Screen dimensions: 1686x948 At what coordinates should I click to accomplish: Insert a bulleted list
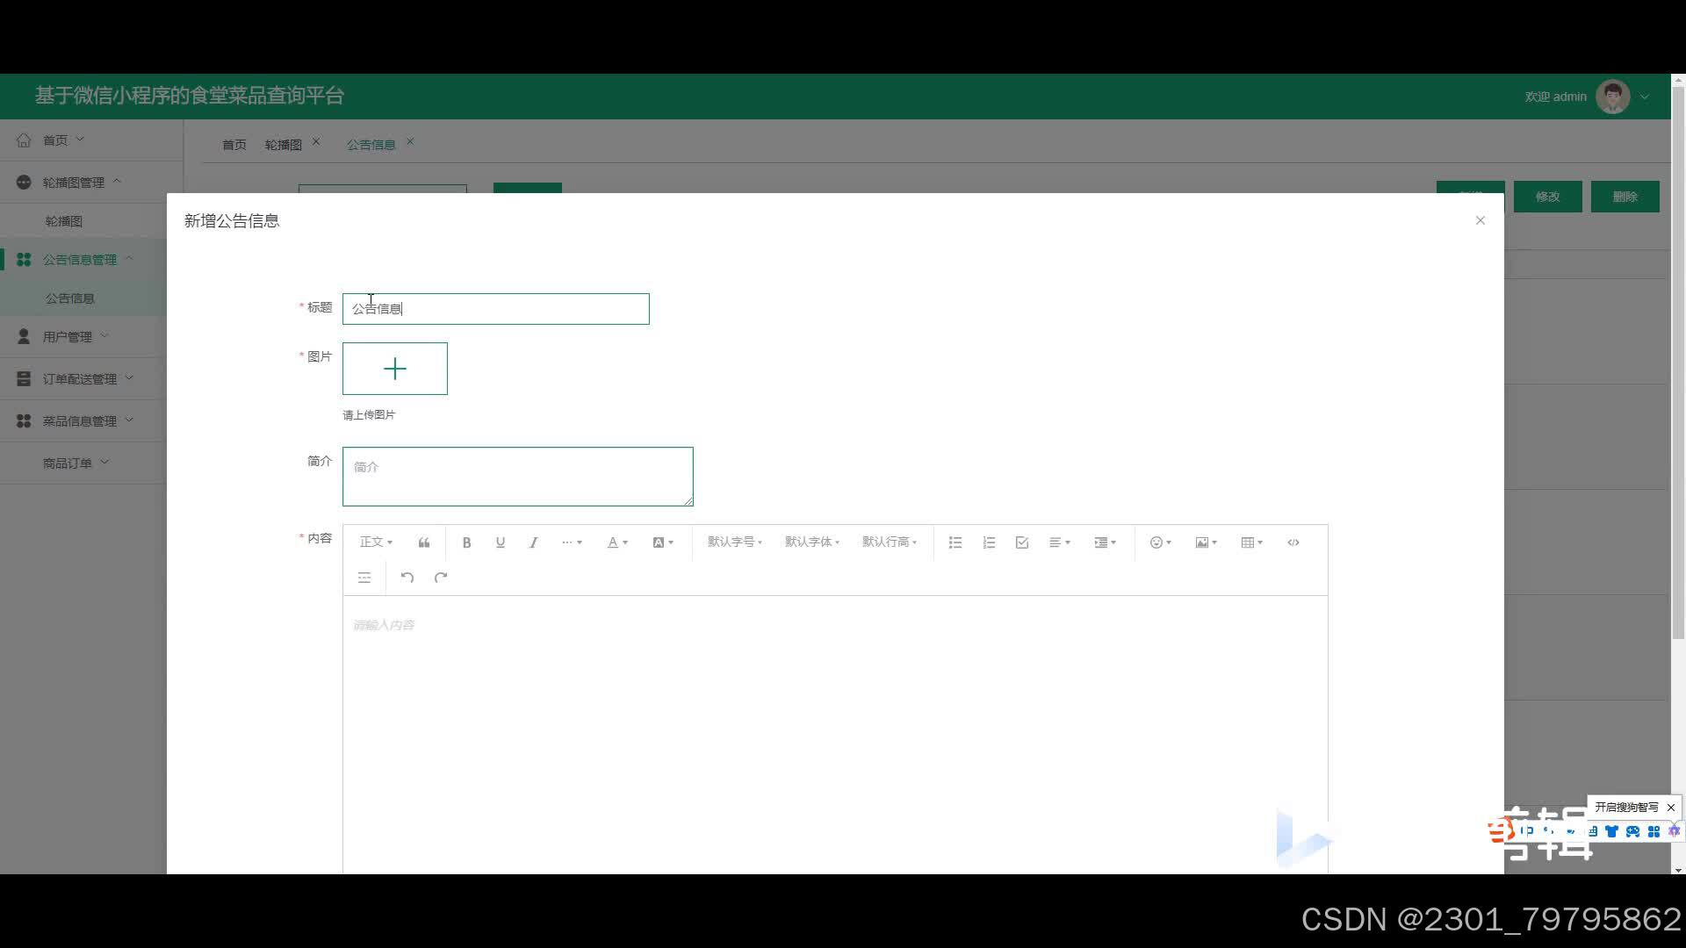point(955,542)
